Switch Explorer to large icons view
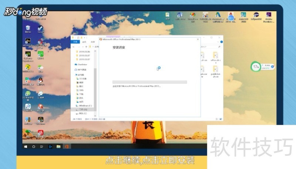Viewport: 296px width, 169px height. pyautogui.click(x=221, y=119)
